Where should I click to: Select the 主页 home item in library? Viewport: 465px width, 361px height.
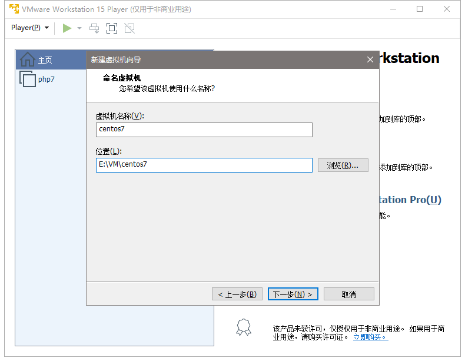pos(45,60)
